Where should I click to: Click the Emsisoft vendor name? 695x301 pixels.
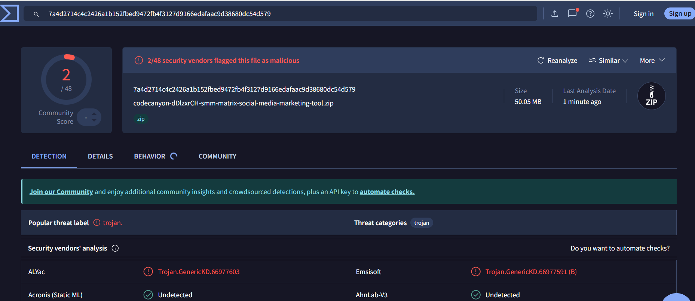(x=368, y=272)
